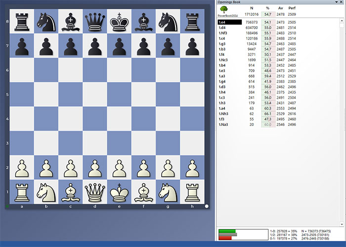
Task: Sort the book by the N column
Action: click(252, 8)
